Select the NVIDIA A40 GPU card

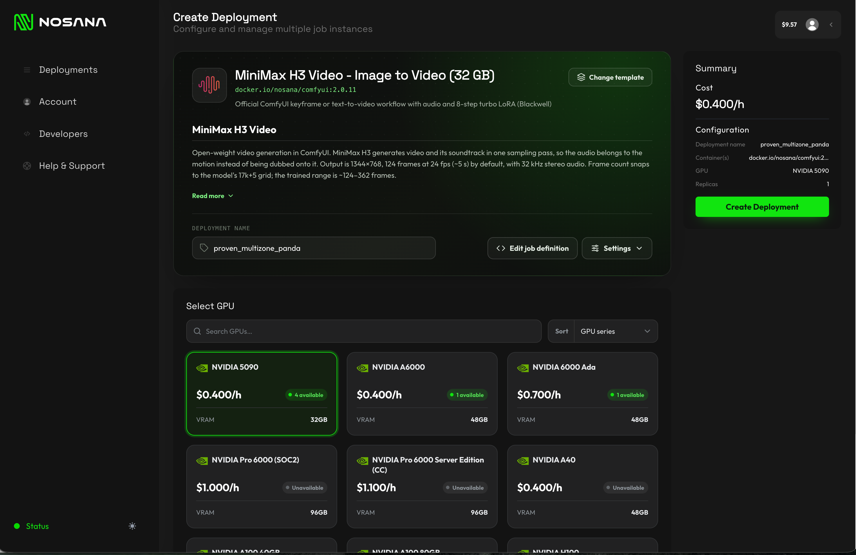(582, 486)
